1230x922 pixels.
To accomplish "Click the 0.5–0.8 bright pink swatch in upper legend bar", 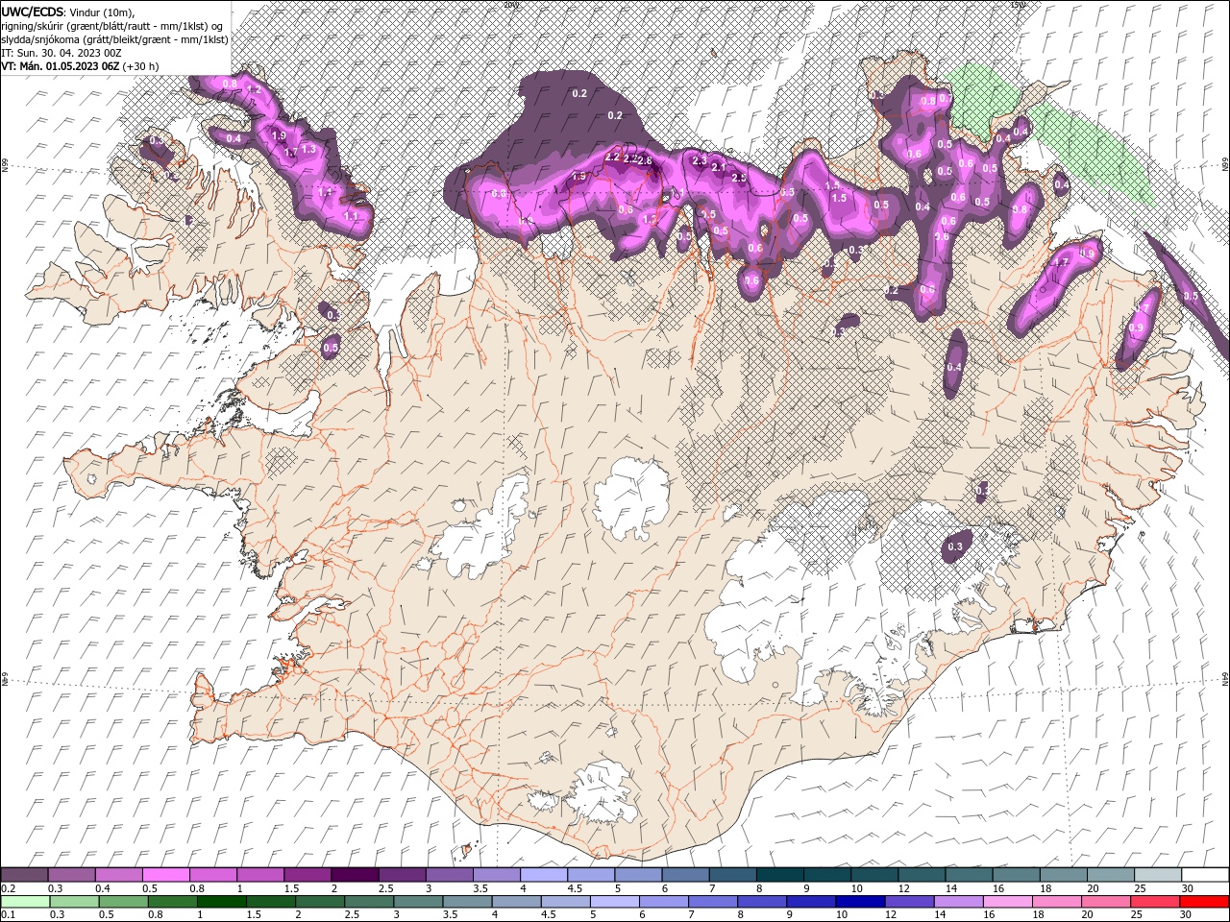I will coord(167,874).
